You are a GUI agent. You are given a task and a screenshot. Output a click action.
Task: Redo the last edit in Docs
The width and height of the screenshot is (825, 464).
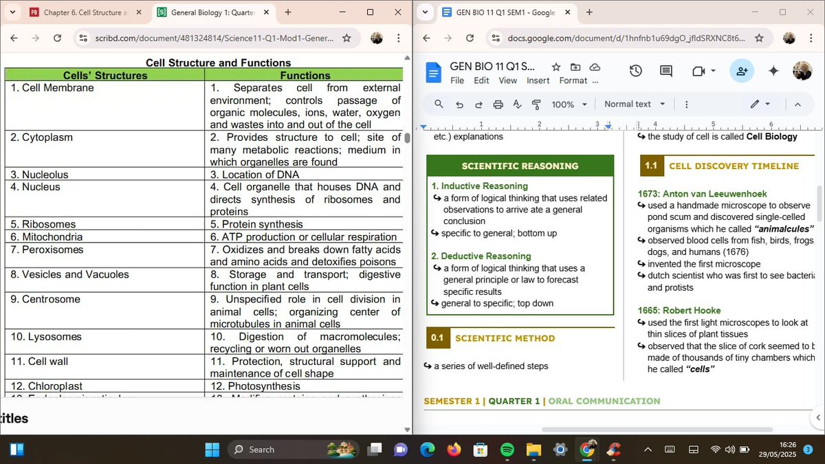tap(478, 104)
